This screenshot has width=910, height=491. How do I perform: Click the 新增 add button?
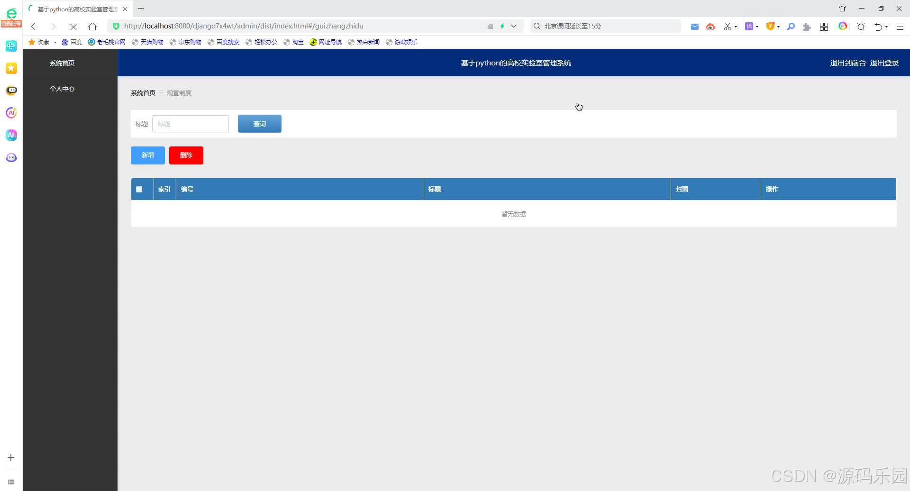tap(147, 155)
